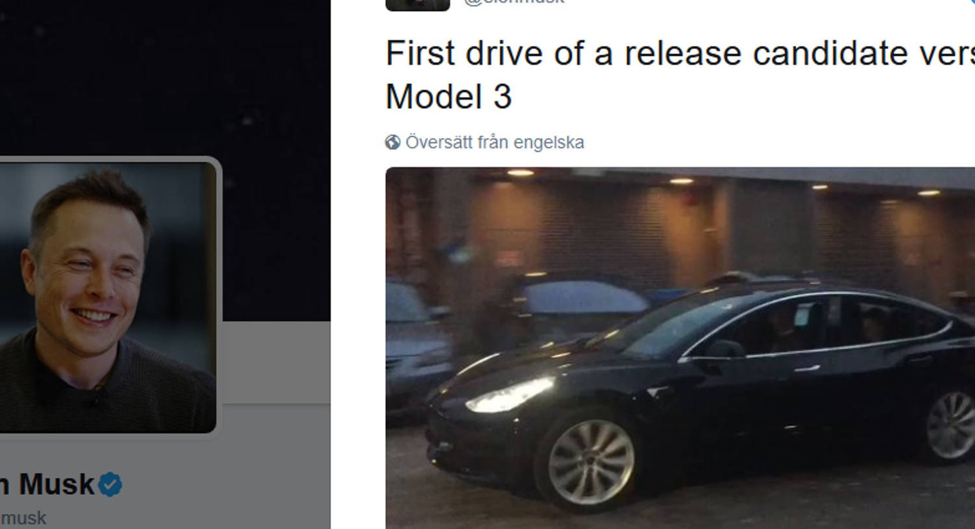Viewport: 975px width, 529px height.
Task: Click the front alloy wheel in the photo
Action: [x=590, y=463]
